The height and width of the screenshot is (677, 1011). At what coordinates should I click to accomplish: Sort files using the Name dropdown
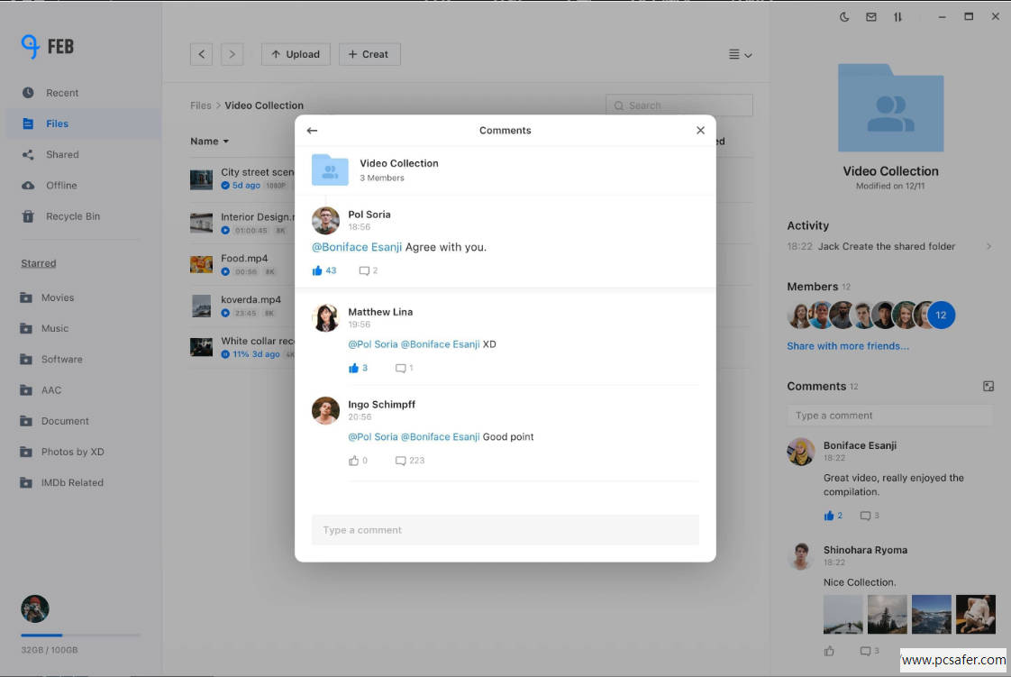(x=210, y=142)
